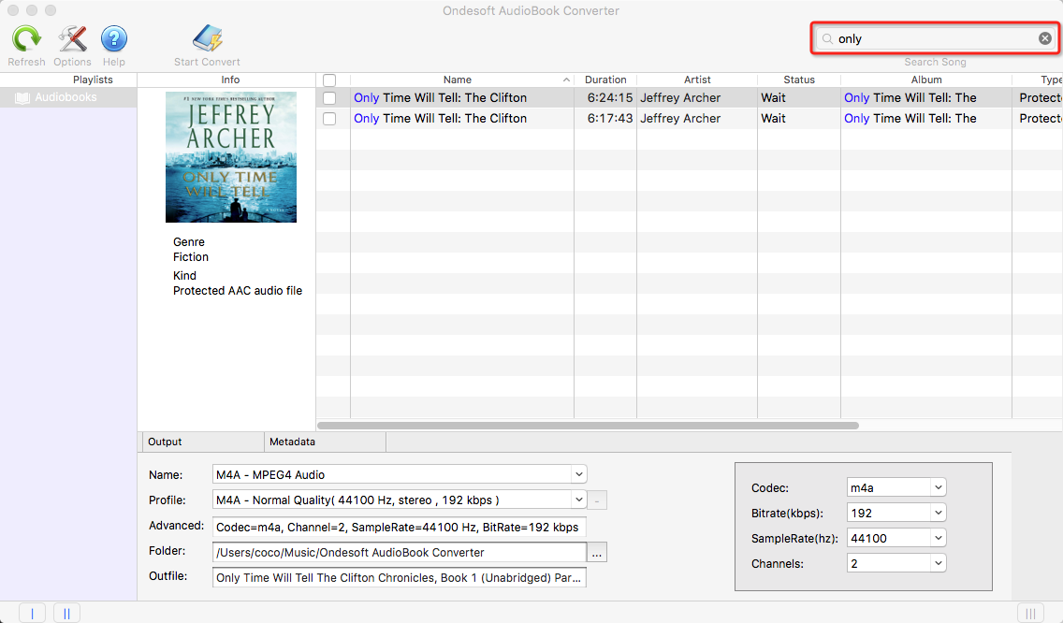Click the three-column layout button at bottom right
The image size is (1063, 623).
click(1030, 613)
